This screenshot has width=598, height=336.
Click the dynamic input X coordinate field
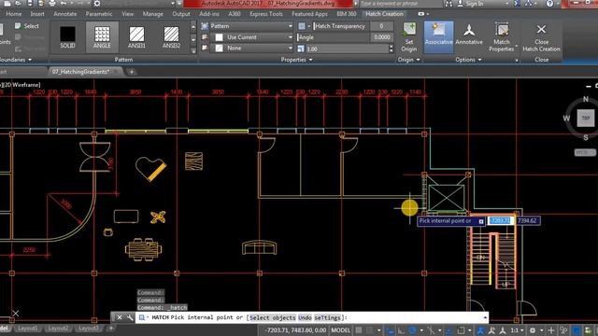[x=500, y=220]
